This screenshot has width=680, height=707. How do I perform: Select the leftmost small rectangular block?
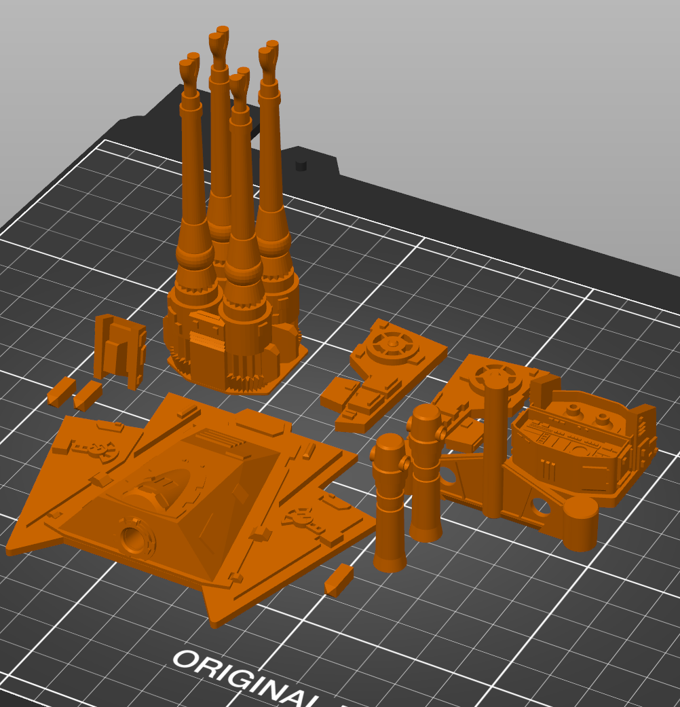(61, 392)
